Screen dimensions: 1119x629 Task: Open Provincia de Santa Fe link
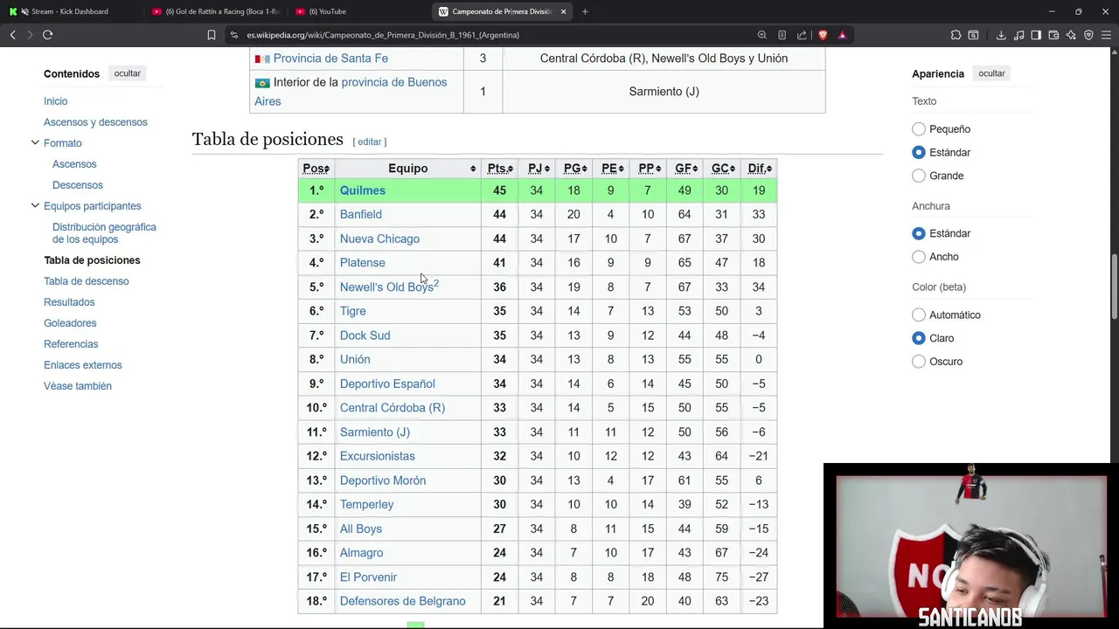pos(330,59)
